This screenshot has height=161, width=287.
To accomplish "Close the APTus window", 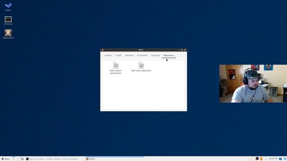I will pos(185,50).
